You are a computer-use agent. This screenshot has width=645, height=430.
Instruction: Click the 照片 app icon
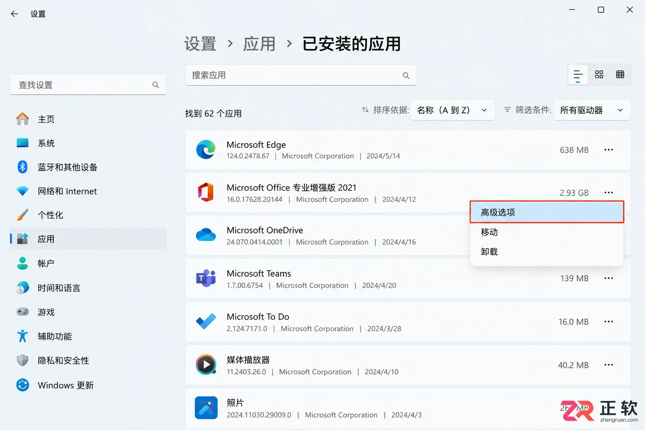pos(206,408)
